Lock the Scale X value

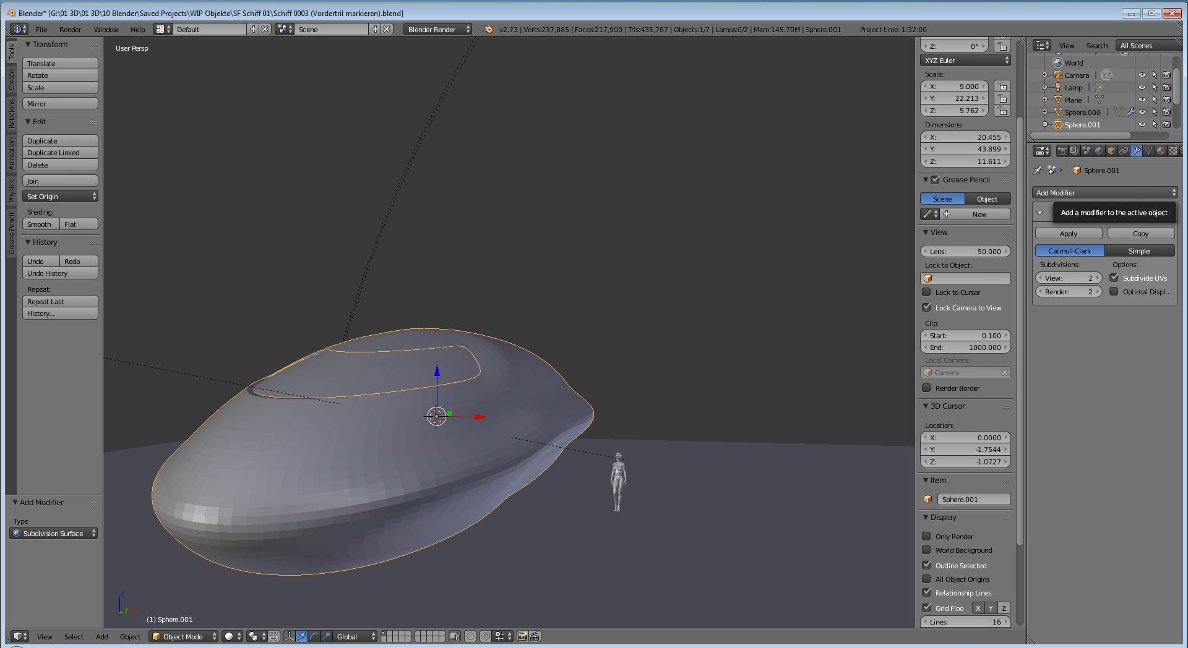1002,87
